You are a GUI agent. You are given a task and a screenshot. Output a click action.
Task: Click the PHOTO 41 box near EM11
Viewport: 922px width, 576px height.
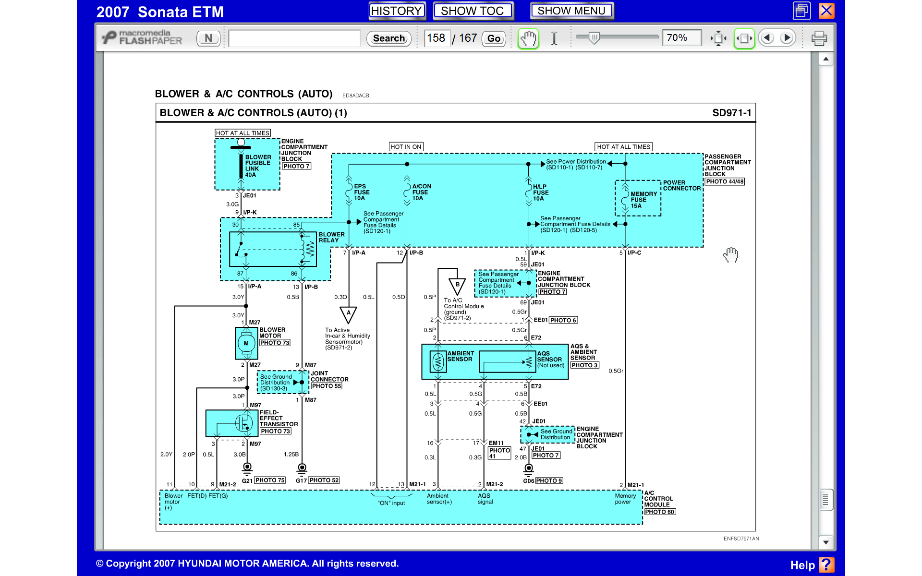click(499, 453)
